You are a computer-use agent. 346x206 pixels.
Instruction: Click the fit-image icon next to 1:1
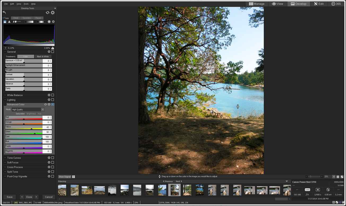[x=342, y=177]
